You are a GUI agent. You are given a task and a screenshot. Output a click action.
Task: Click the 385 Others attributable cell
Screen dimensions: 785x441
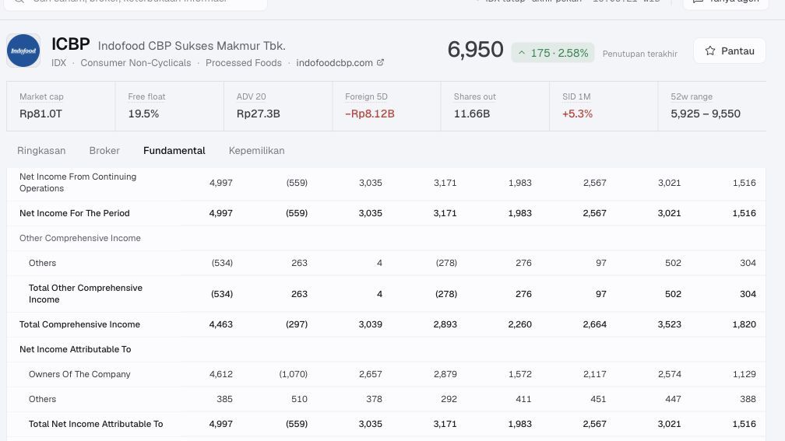(224, 399)
